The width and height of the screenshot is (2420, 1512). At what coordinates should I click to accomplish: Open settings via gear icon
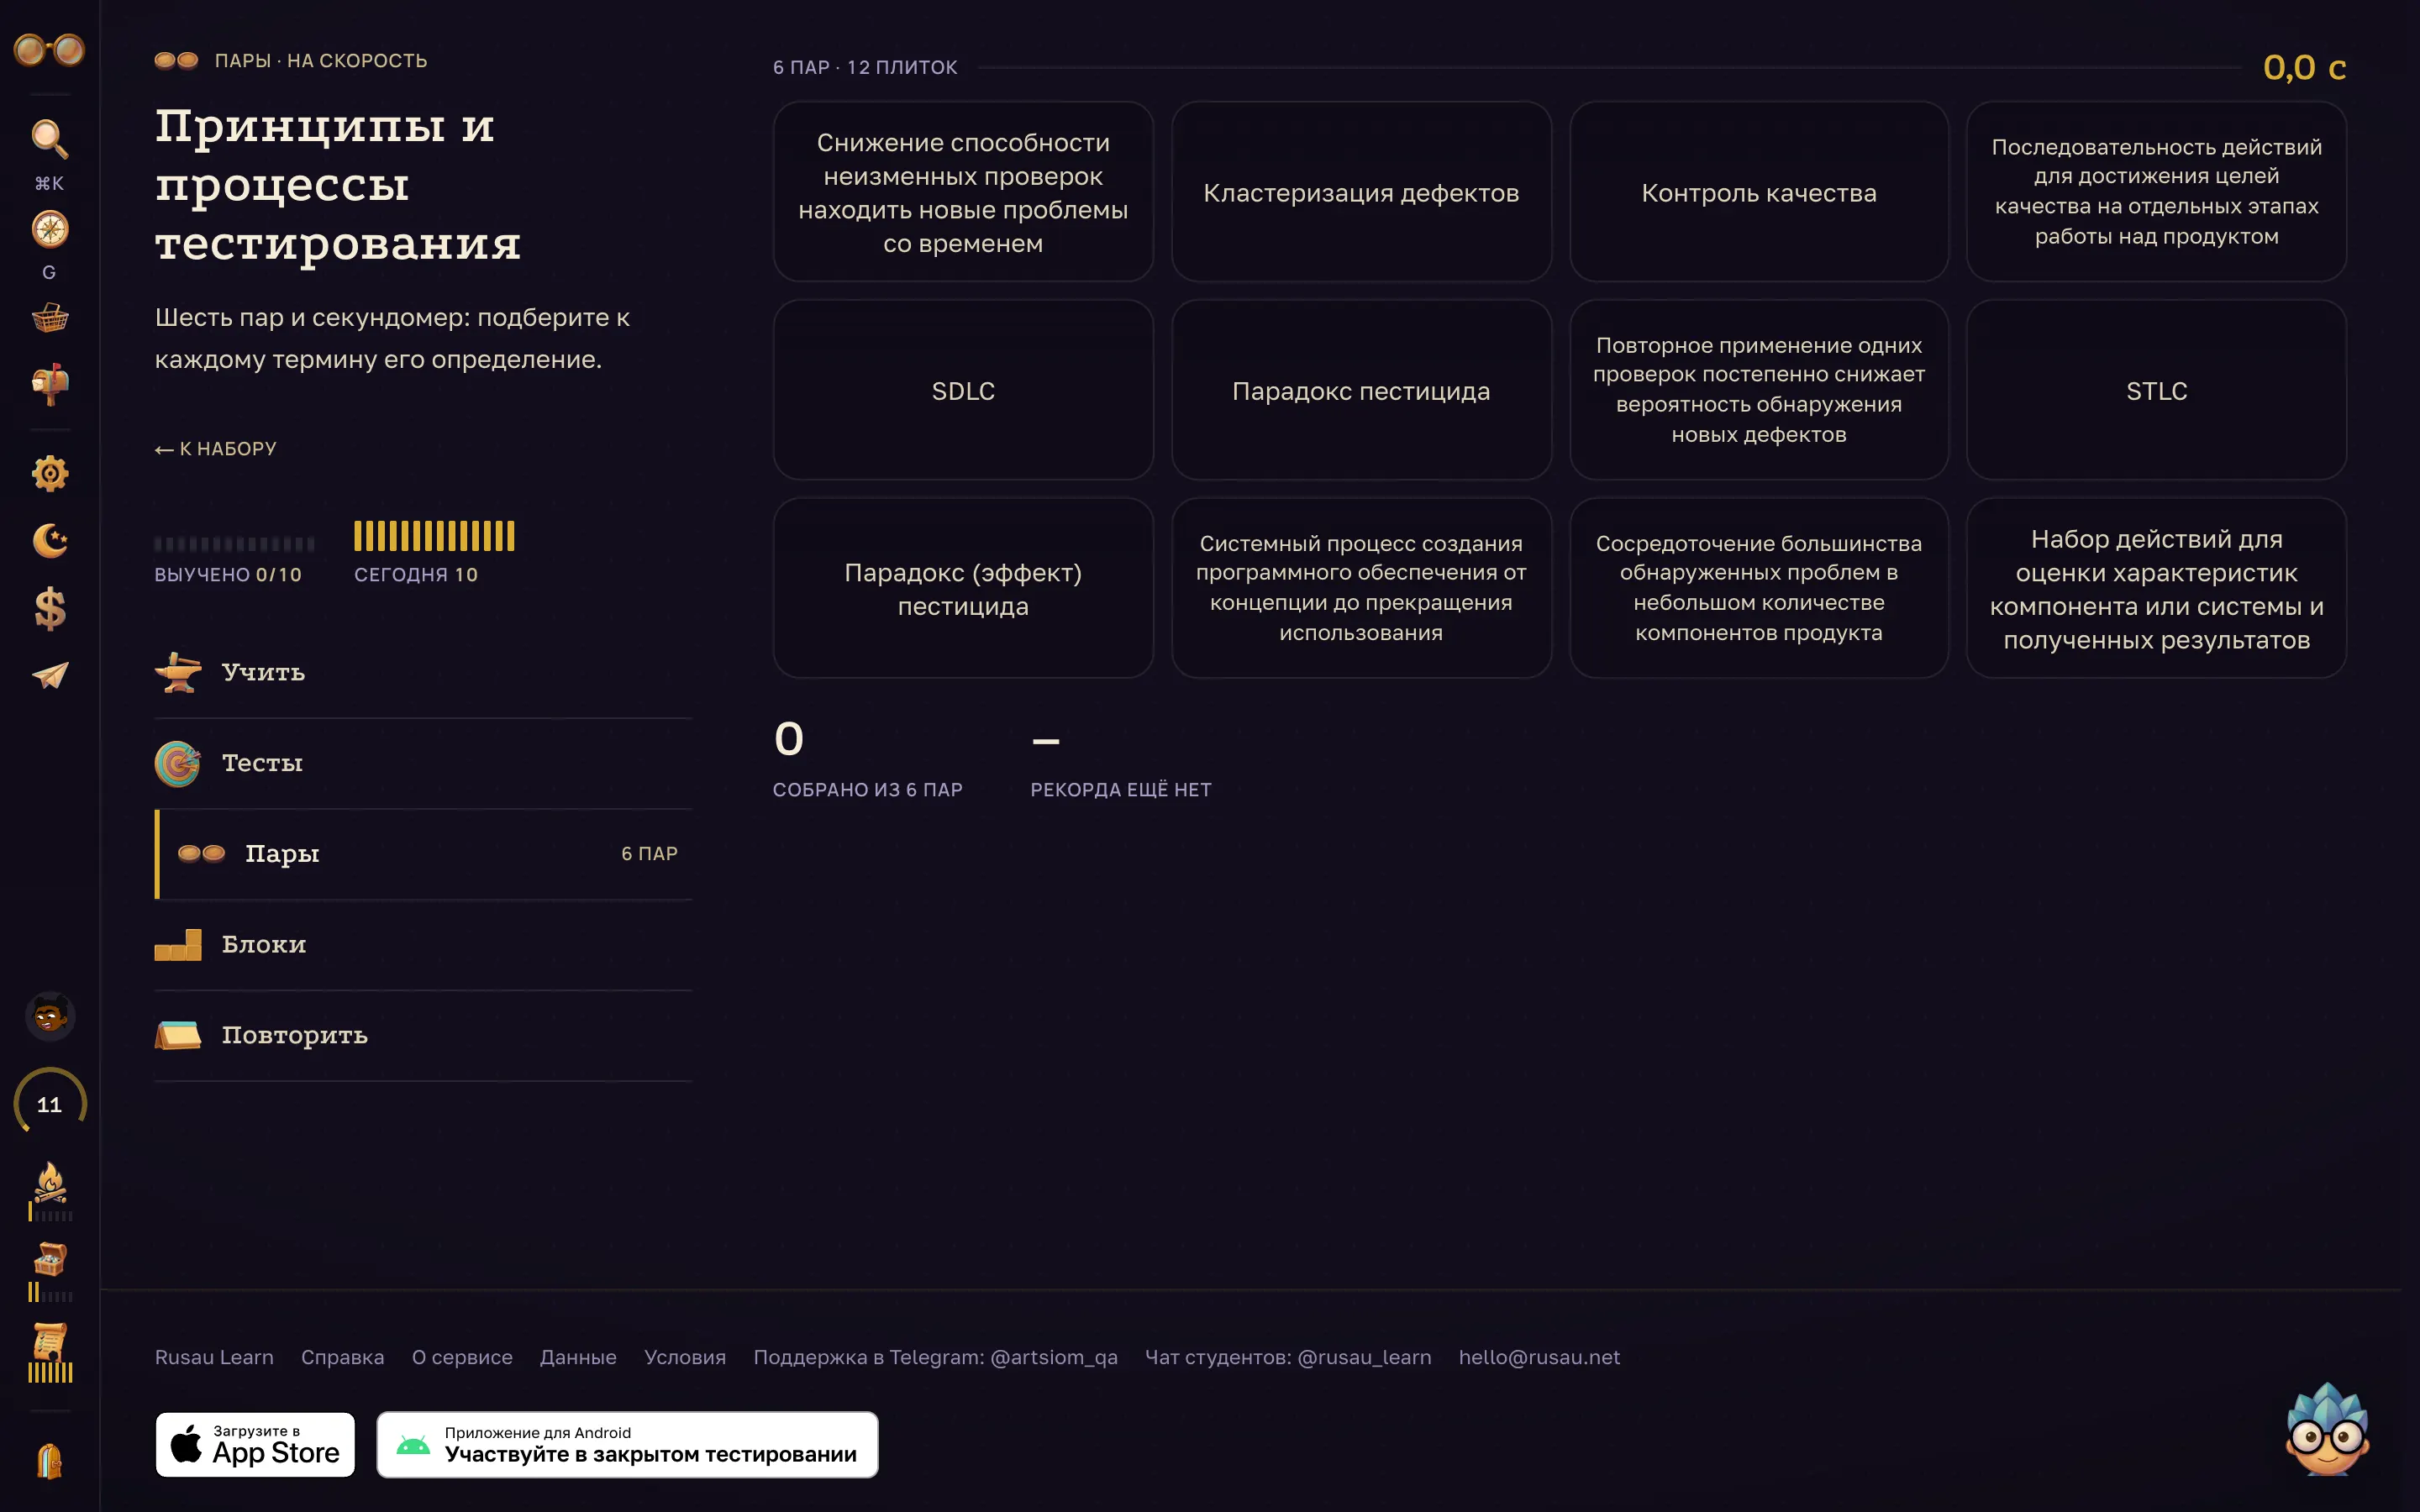[49, 473]
